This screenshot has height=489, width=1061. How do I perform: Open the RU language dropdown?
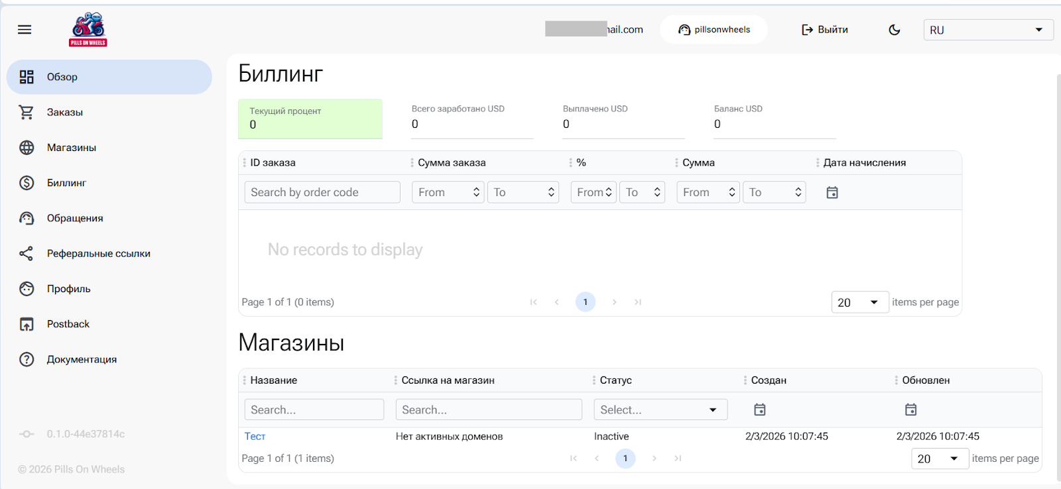coord(987,30)
